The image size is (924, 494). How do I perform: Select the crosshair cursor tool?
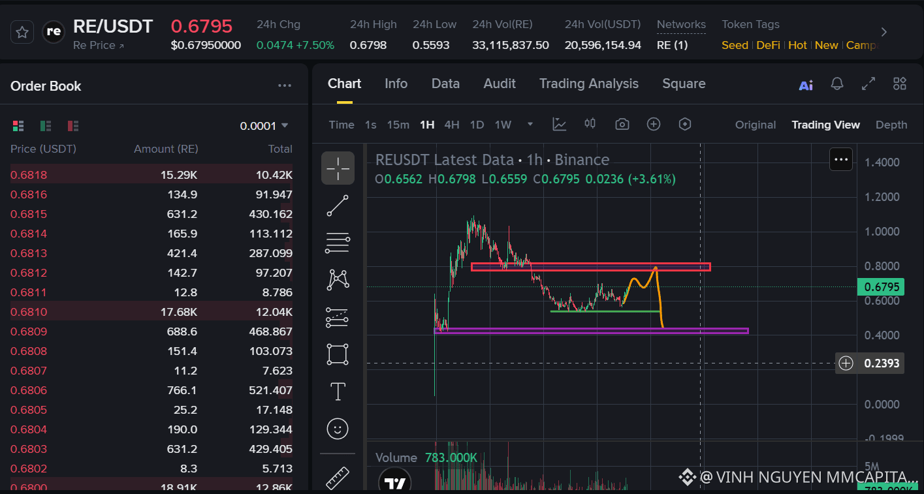(x=338, y=168)
